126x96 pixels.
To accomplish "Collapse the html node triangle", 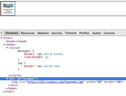I will click(x=1, y=38).
